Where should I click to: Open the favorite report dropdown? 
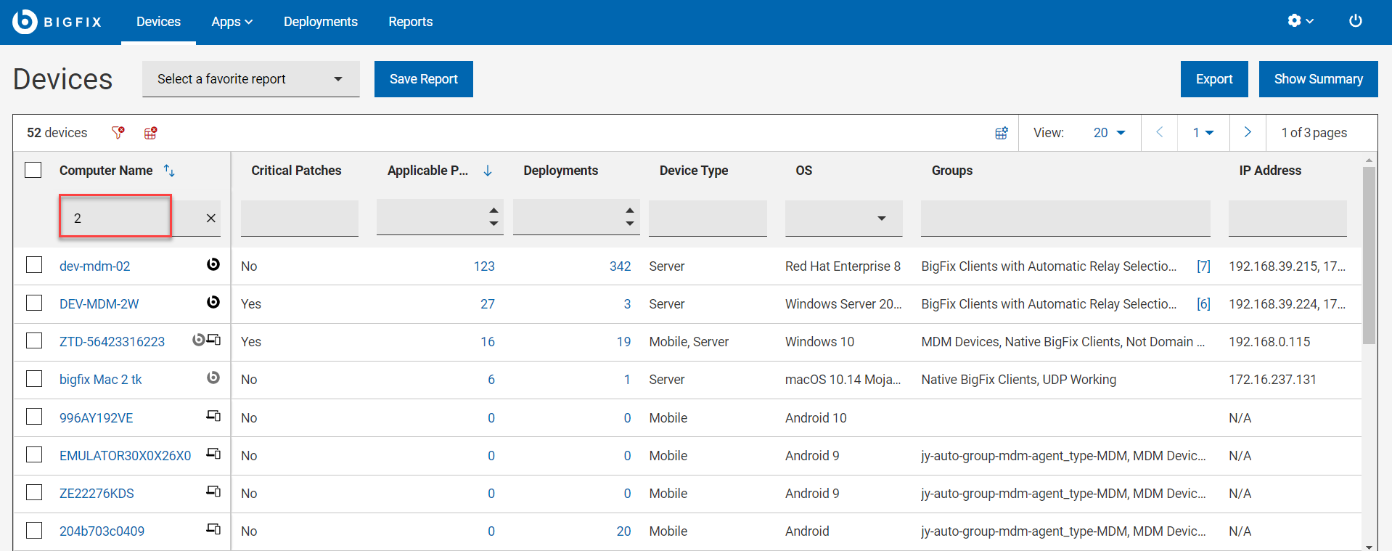click(x=250, y=79)
